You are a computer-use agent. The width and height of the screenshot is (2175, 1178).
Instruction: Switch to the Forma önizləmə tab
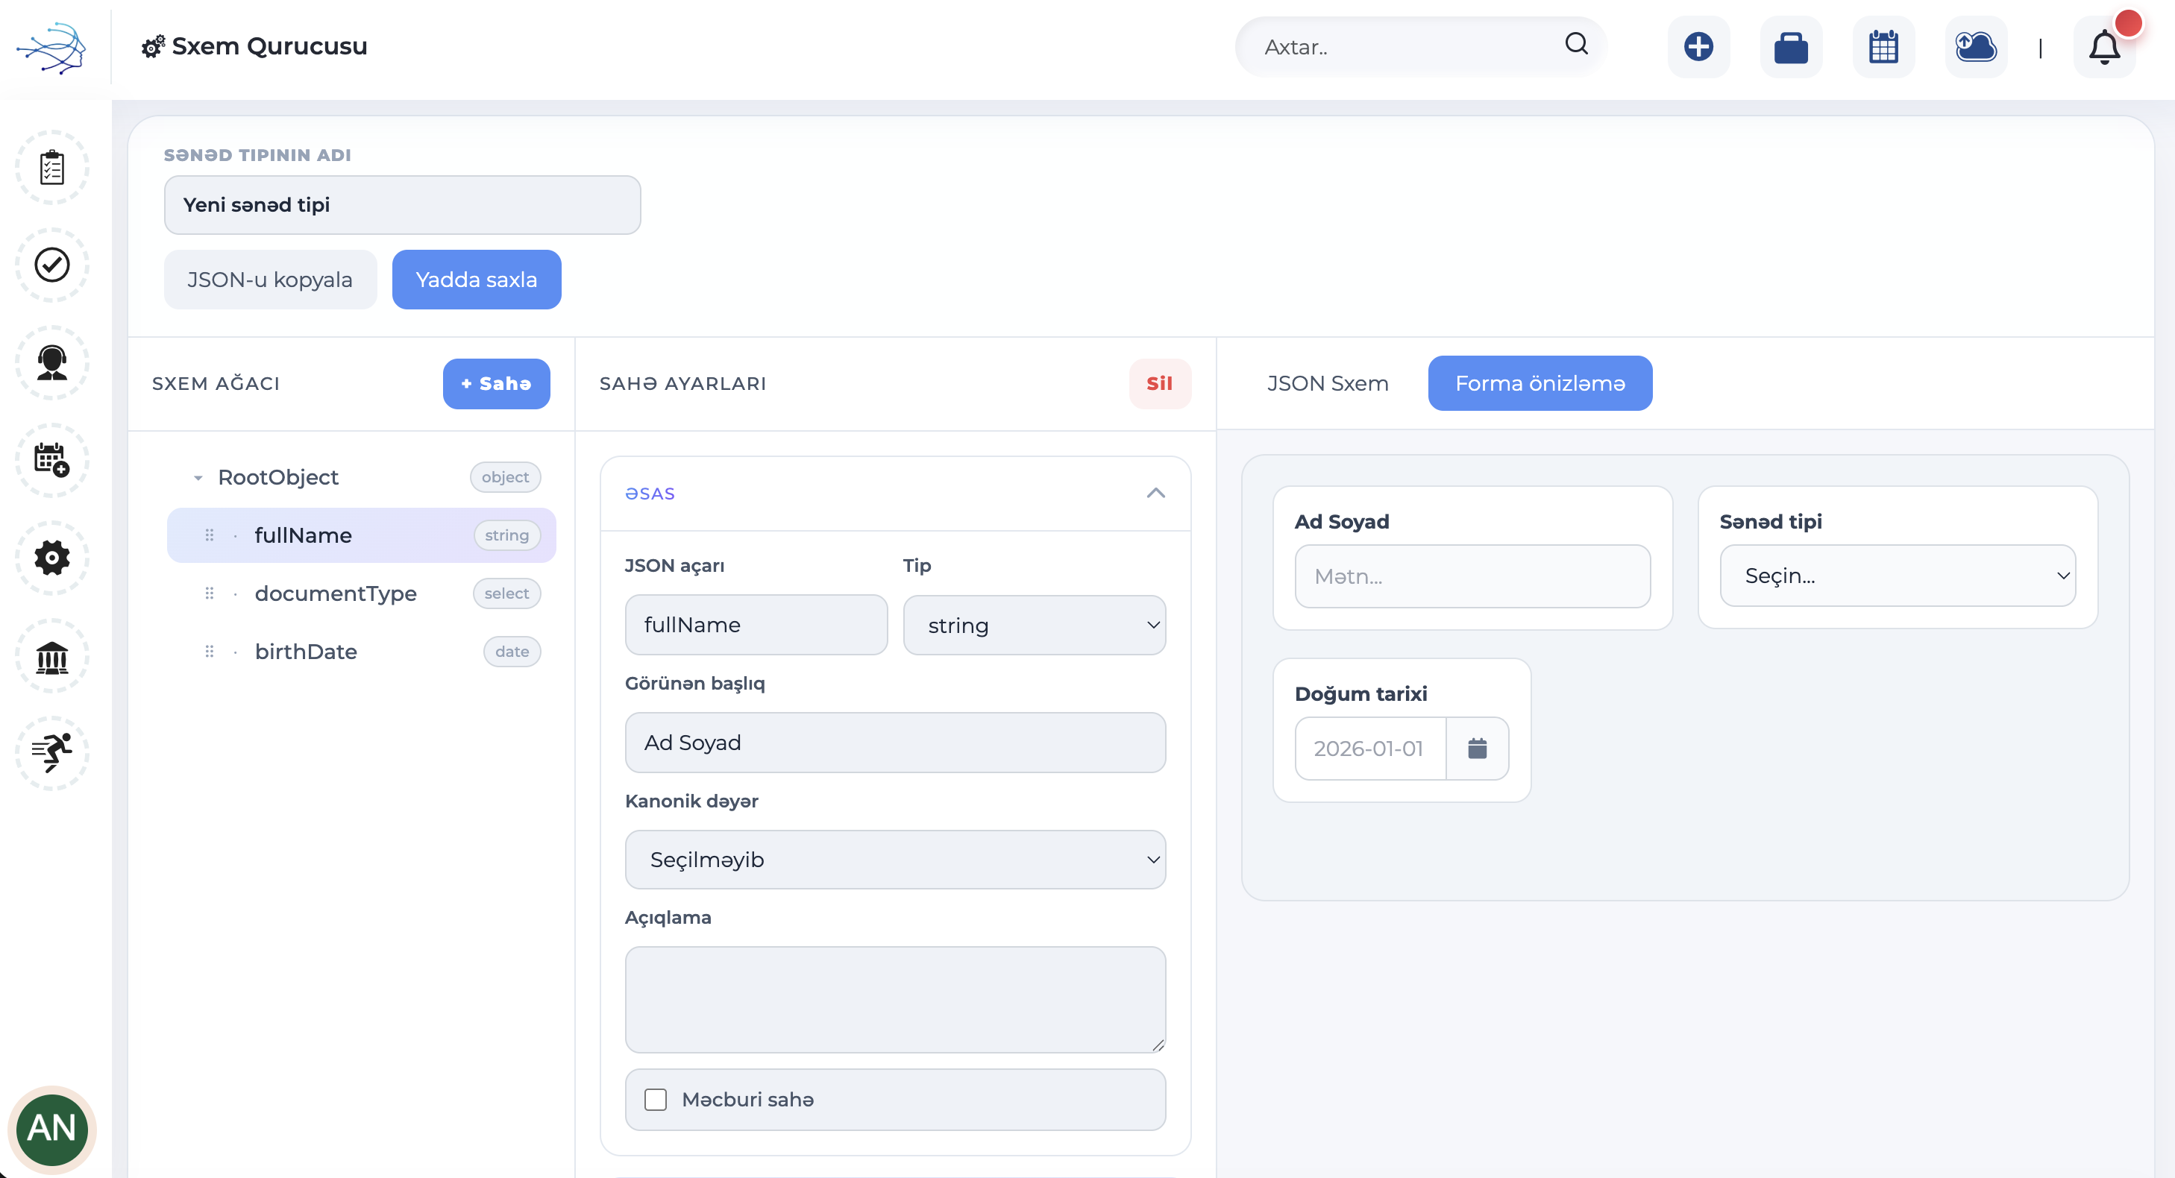pos(1540,383)
